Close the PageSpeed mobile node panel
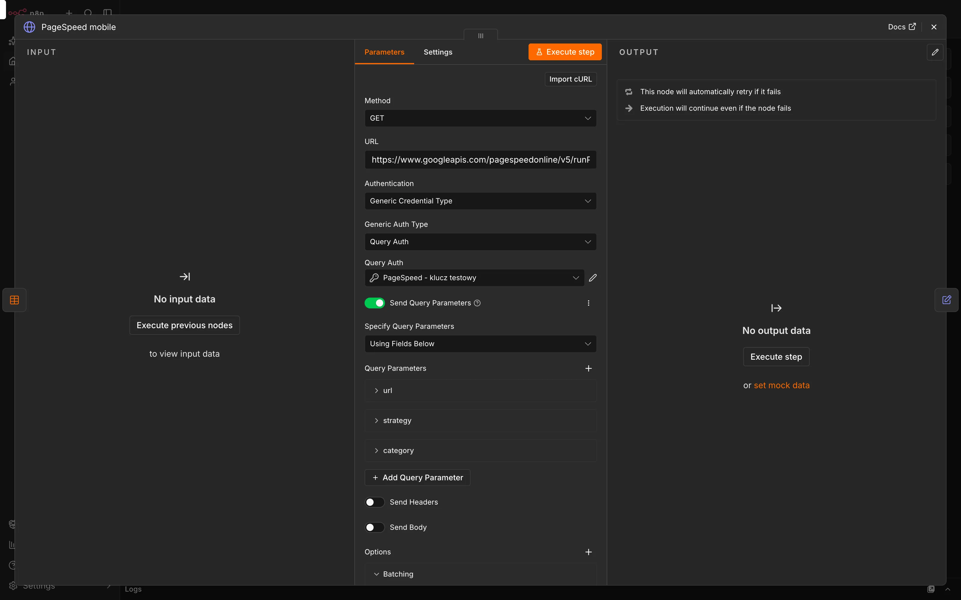The width and height of the screenshot is (961, 600). pyautogui.click(x=934, y=27)
